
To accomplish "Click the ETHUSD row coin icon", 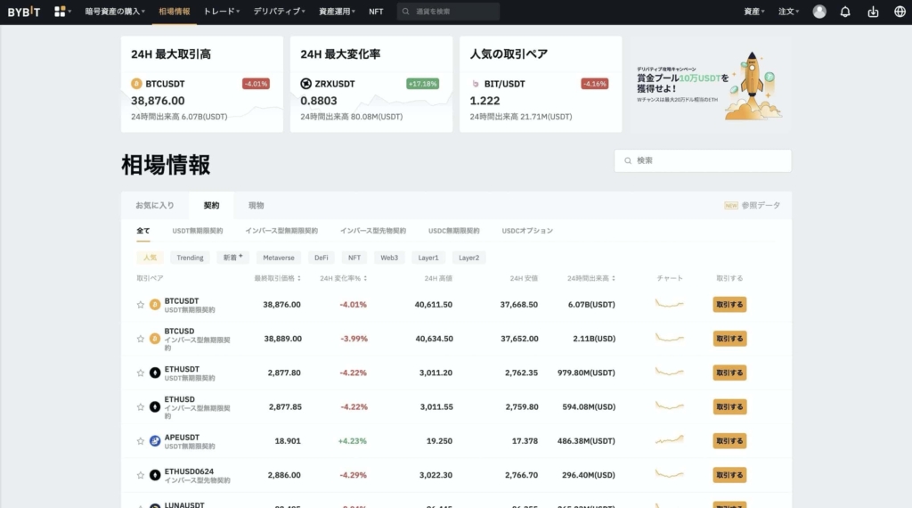I will pyautogui.click(x=155, y=406).
